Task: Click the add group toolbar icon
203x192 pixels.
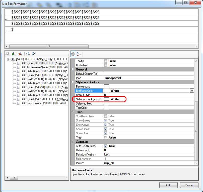Action: point(8,53)
